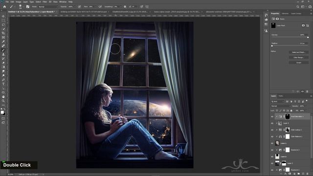Select the Eyedropper tool
The image size is (313, 176).
[x=3, y=42]
